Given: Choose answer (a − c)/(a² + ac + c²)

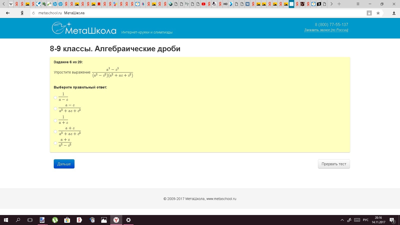Looking at the screenshot, I should tap(55, 108).
